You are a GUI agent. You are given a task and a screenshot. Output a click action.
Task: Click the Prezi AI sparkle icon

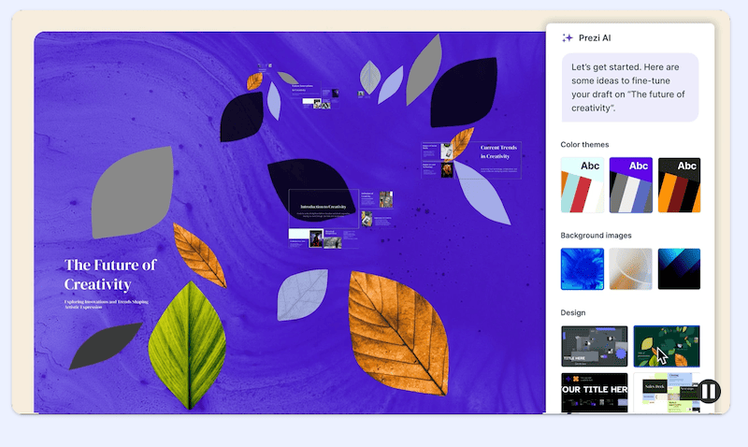567,38
